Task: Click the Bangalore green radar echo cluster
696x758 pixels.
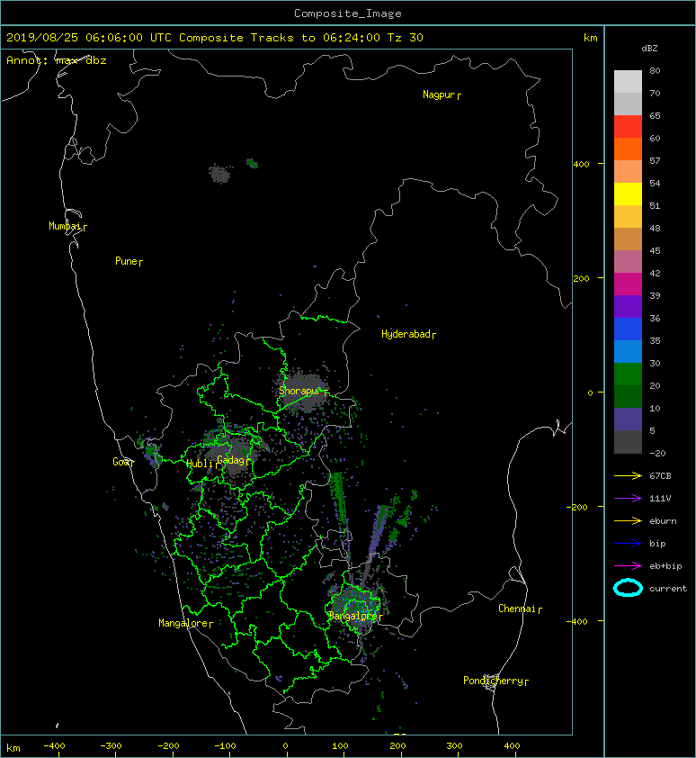Action: coord(356,607)
